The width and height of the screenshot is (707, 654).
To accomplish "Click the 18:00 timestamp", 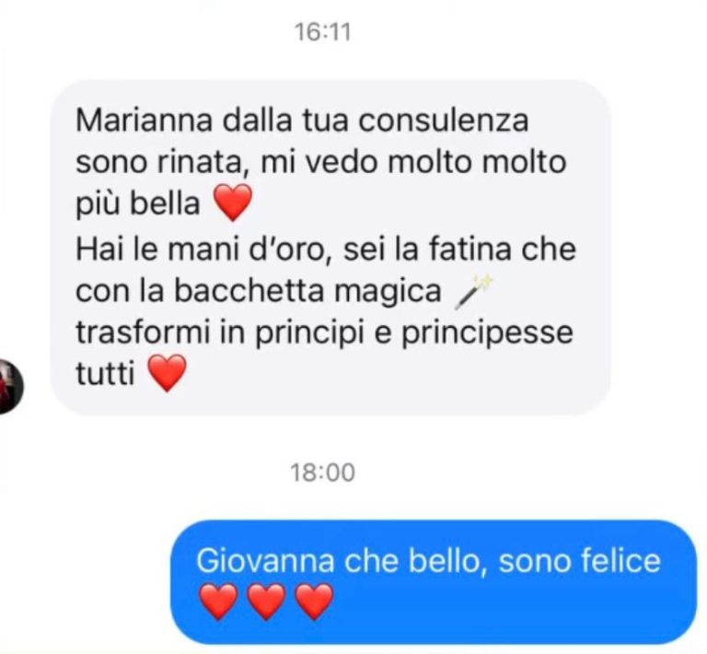I will tap(322, 473).
